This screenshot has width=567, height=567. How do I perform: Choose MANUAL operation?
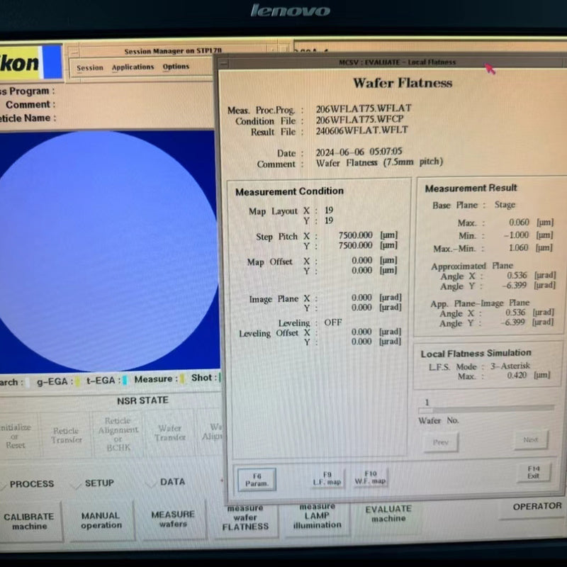click(x=101, y=521)
